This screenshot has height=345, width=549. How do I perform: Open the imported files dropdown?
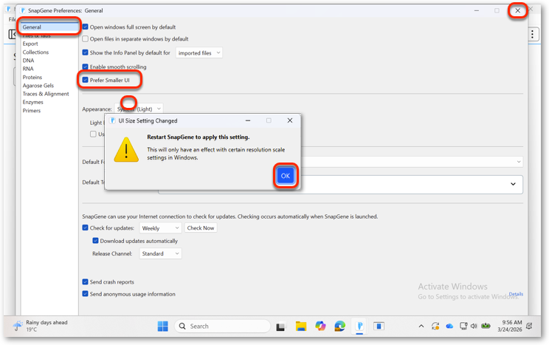click(199, 53)
